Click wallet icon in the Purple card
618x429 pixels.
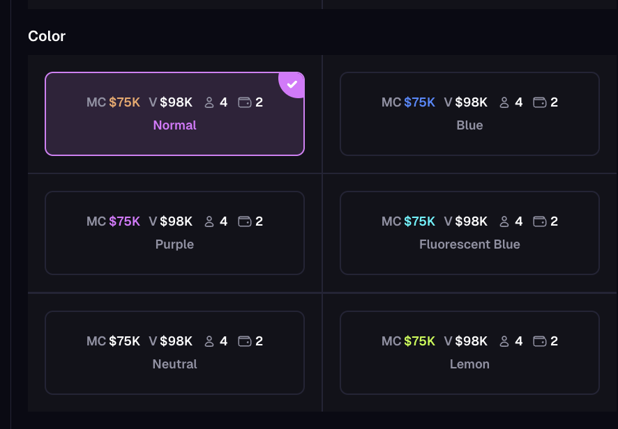pyautogui.click(x=244, y=221)
